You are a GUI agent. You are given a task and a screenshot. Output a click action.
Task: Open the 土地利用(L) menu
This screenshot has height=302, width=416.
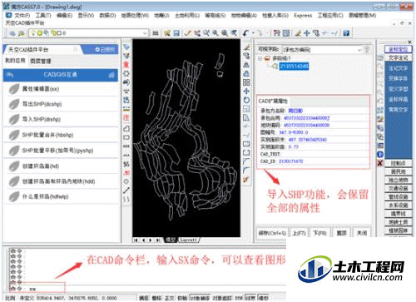[187, 16]
